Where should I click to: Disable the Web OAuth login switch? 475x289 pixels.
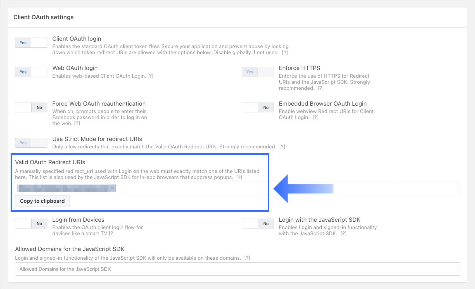(x=31, y=72)
